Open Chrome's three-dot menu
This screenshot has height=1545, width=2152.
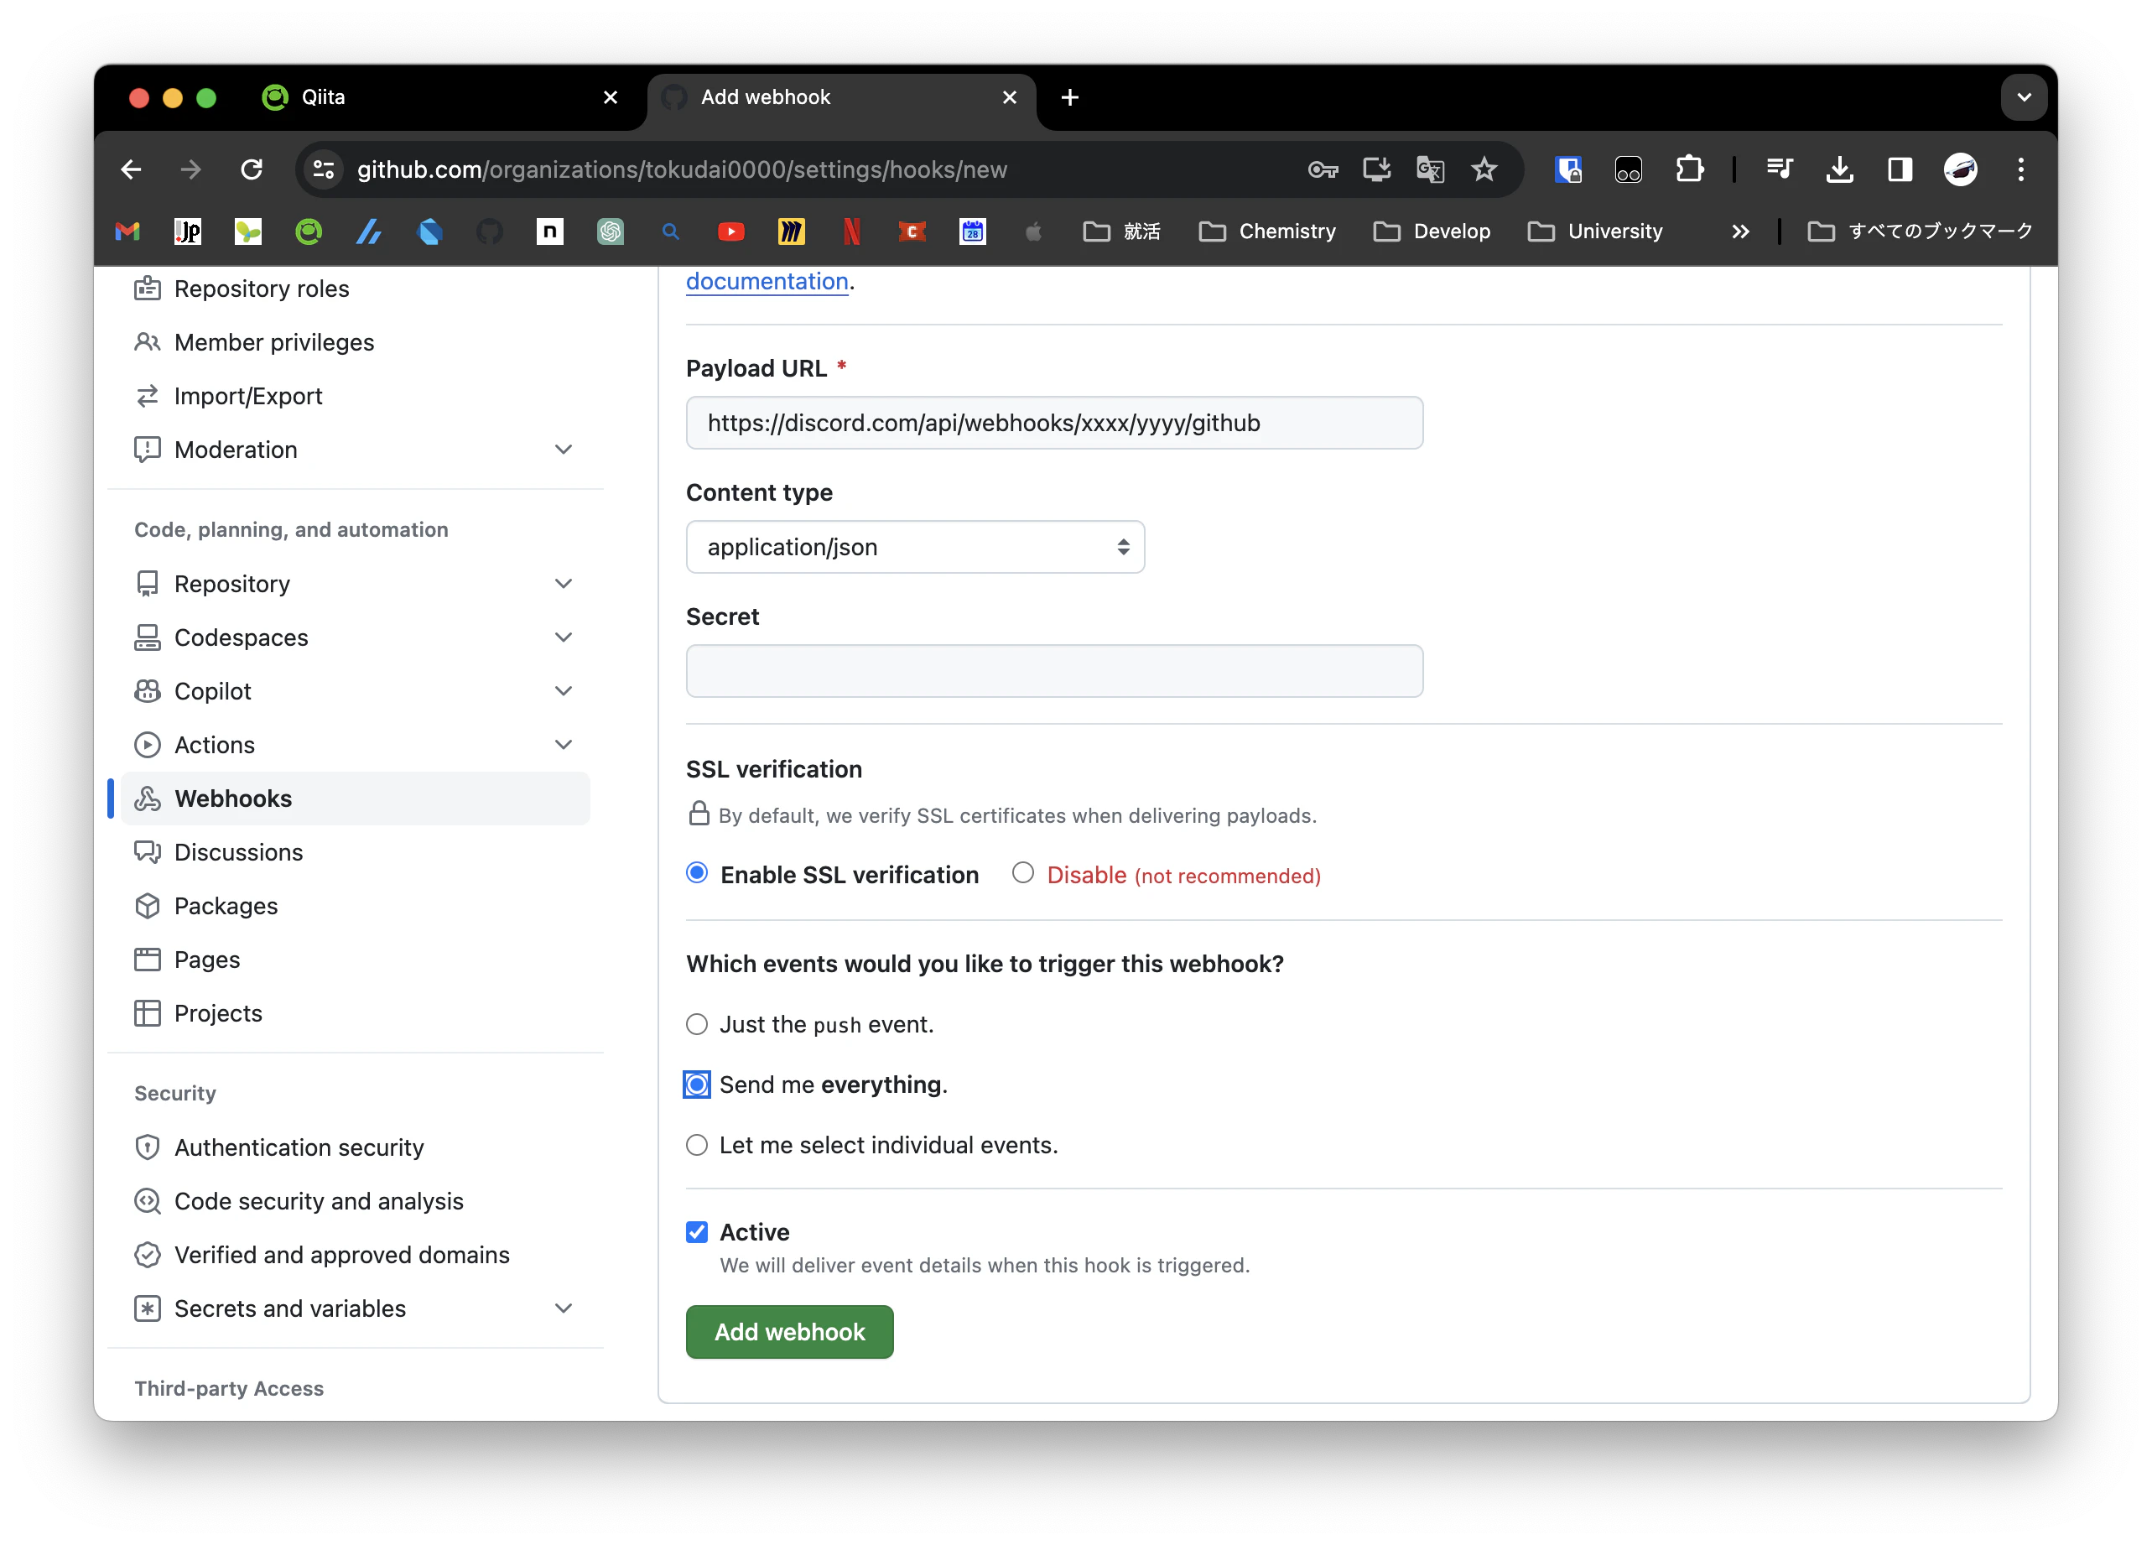coord(2020,170)
